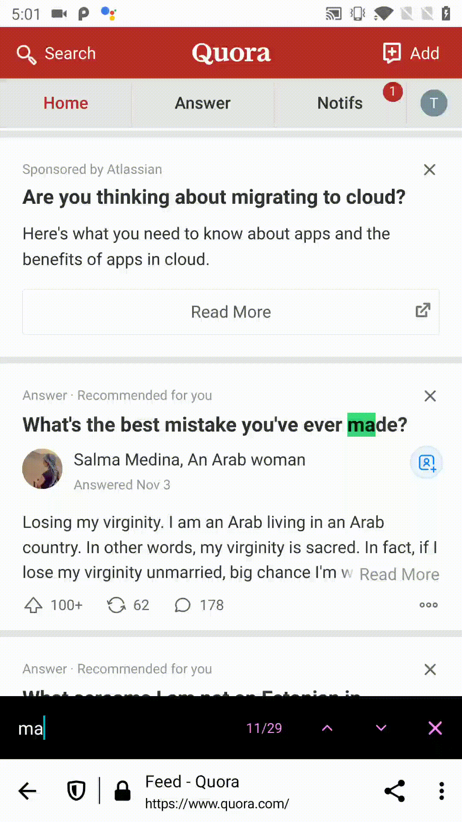The width and height of the screenshot is (462, 822).
Task: Follow Salma Medina via the profile-add icon
Action: pyautogui.click(x=426, y=462)
